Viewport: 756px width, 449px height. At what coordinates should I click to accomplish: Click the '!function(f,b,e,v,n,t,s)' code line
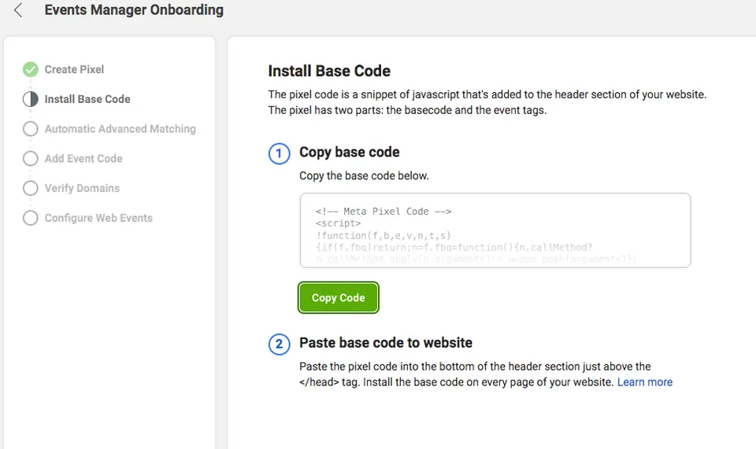coord(384,235)
